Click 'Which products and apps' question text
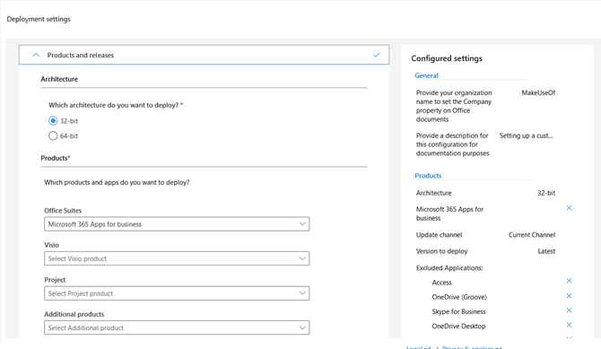 point(117,182)
